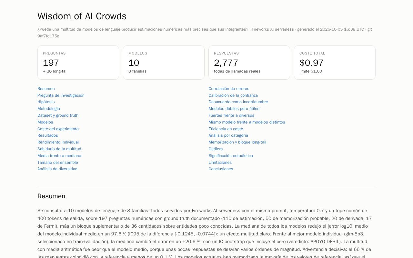The width and height of the screenshot is (413, 258).
Task: Open Tamaño del ensemble link
Action: click(x=58, y=163)
